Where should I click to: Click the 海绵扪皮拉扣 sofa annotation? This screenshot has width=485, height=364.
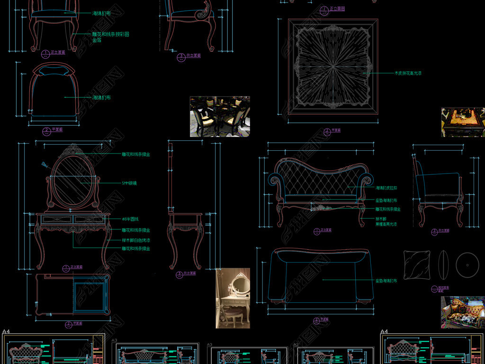pos(386,188)
